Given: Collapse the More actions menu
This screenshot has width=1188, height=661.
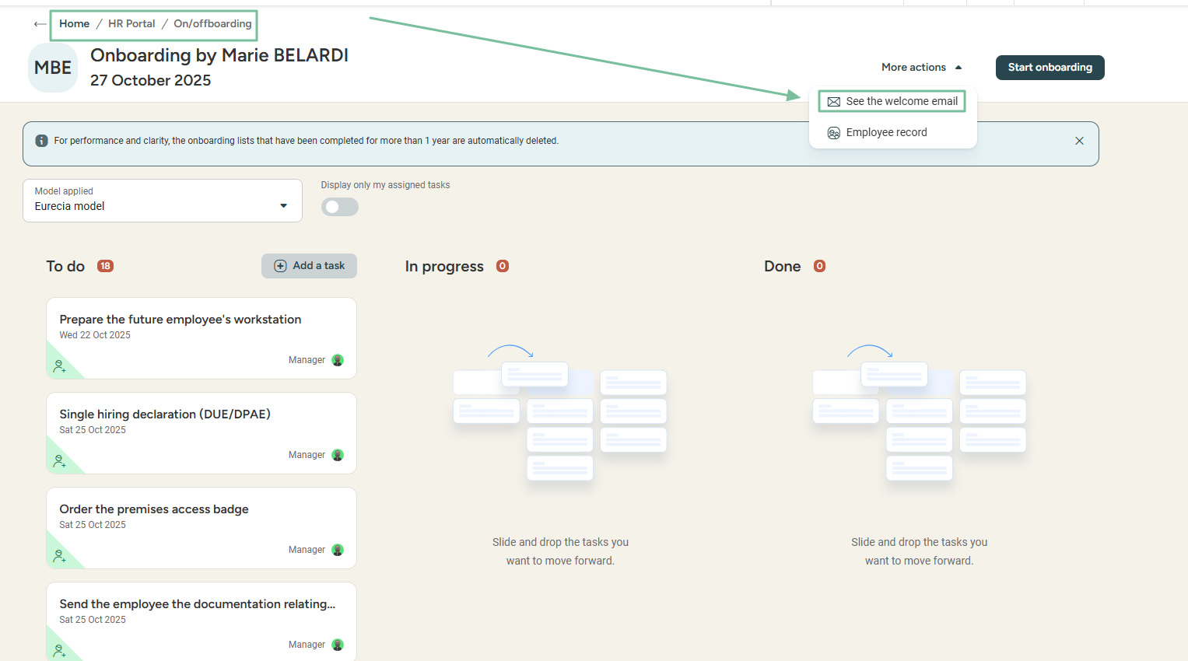Looking at the screenshot, I should 921,68.
